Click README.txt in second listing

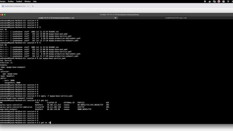click(54, 47)
